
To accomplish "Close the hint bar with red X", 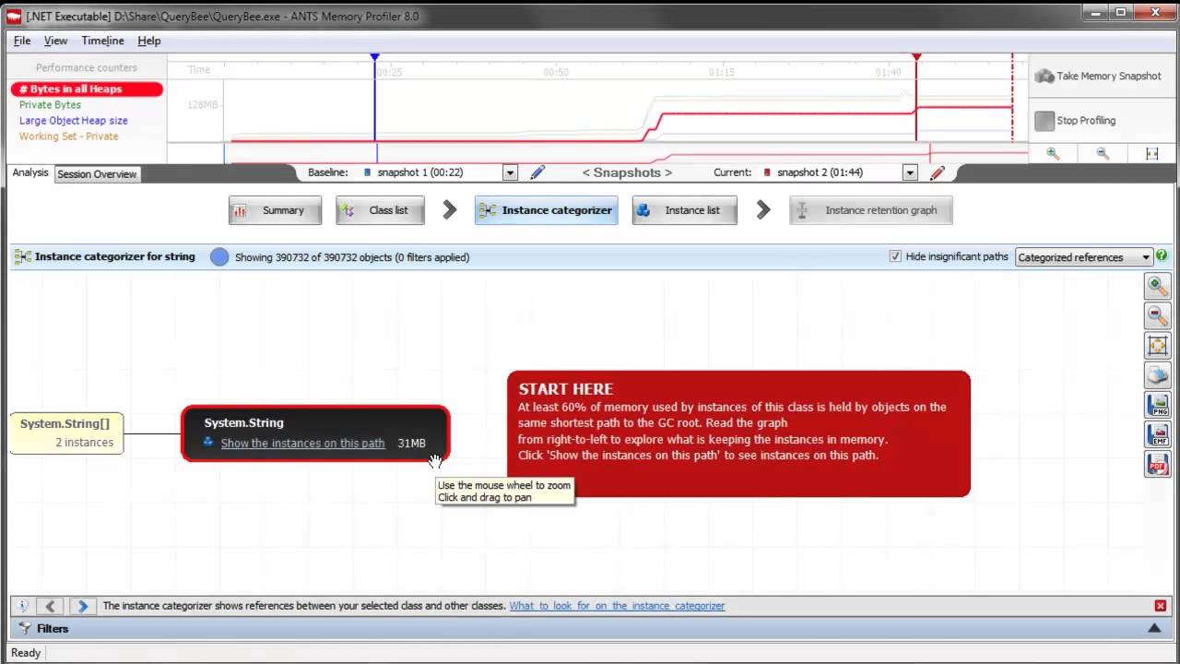I will pyautogui.click(x=1161, y=606).
